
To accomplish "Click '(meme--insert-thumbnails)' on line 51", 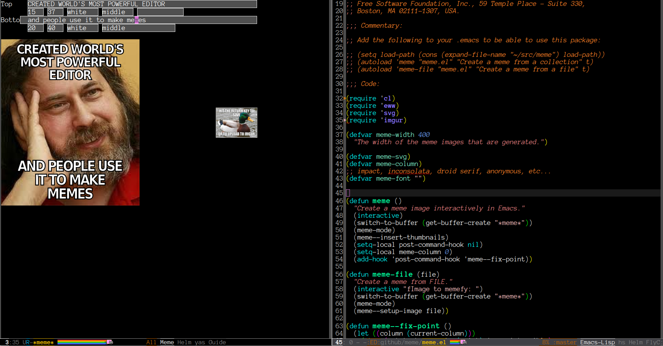I will pos(401,237).
